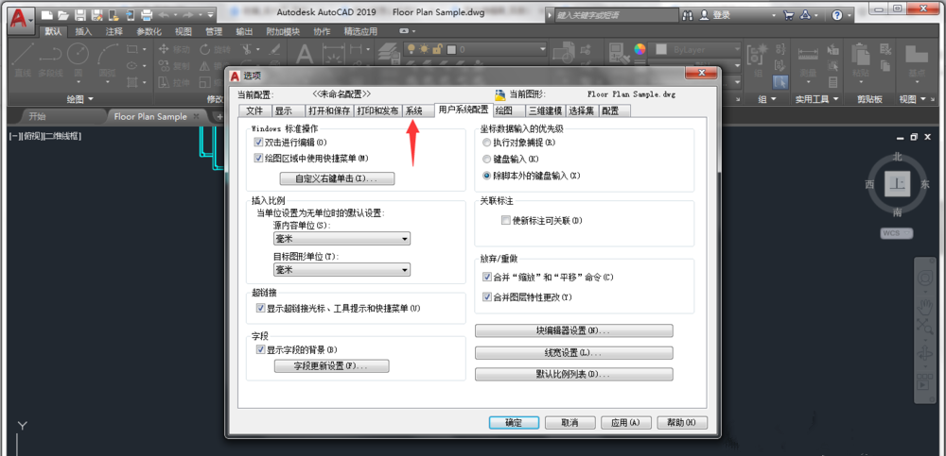Toggle 合并图层特性更改 checkbox

pyautogui.click(x=487, y=297)
